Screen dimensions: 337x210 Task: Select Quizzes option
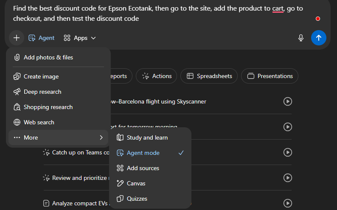pos(150,199)
